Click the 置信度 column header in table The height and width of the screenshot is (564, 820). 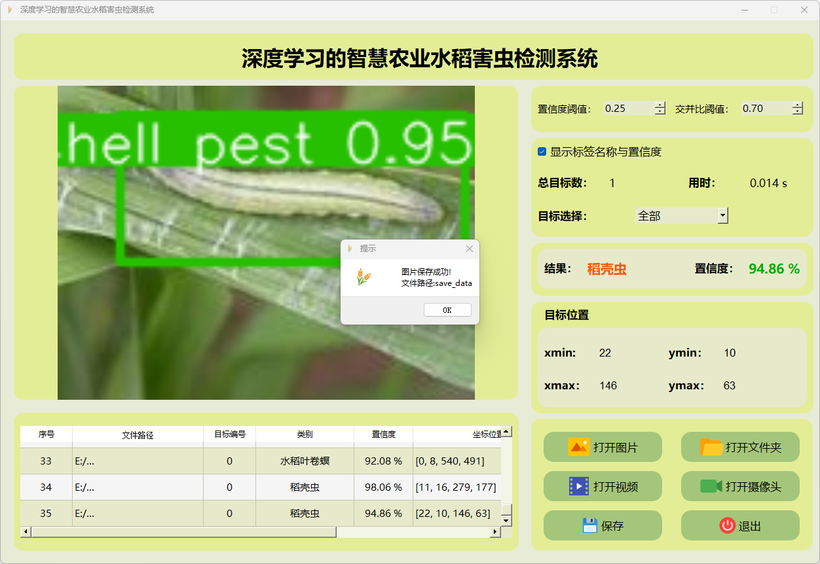tap(383, 434)
